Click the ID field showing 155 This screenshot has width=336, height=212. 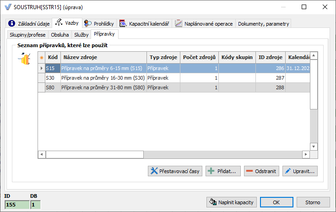click(x=17, y=205)
